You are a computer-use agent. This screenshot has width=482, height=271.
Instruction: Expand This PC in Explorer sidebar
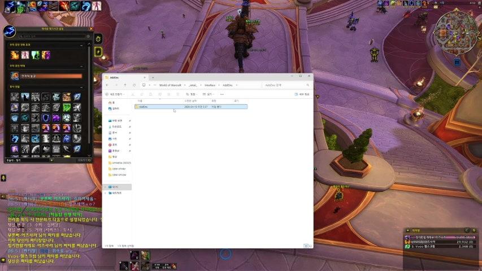tap(106, 187)
